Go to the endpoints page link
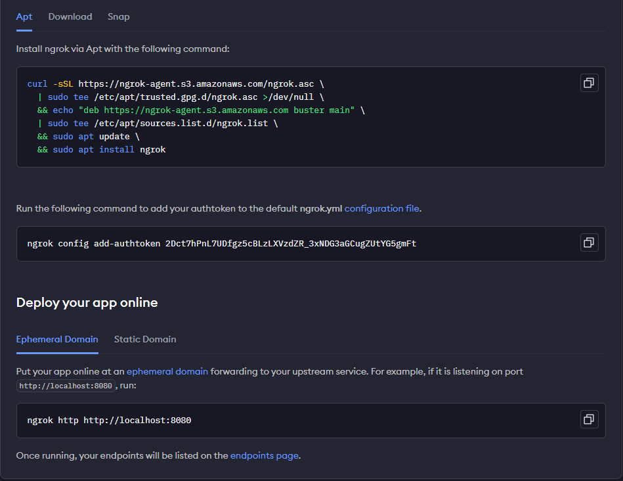The width and height of the screenshot is (623, 481). click(264, 455)
